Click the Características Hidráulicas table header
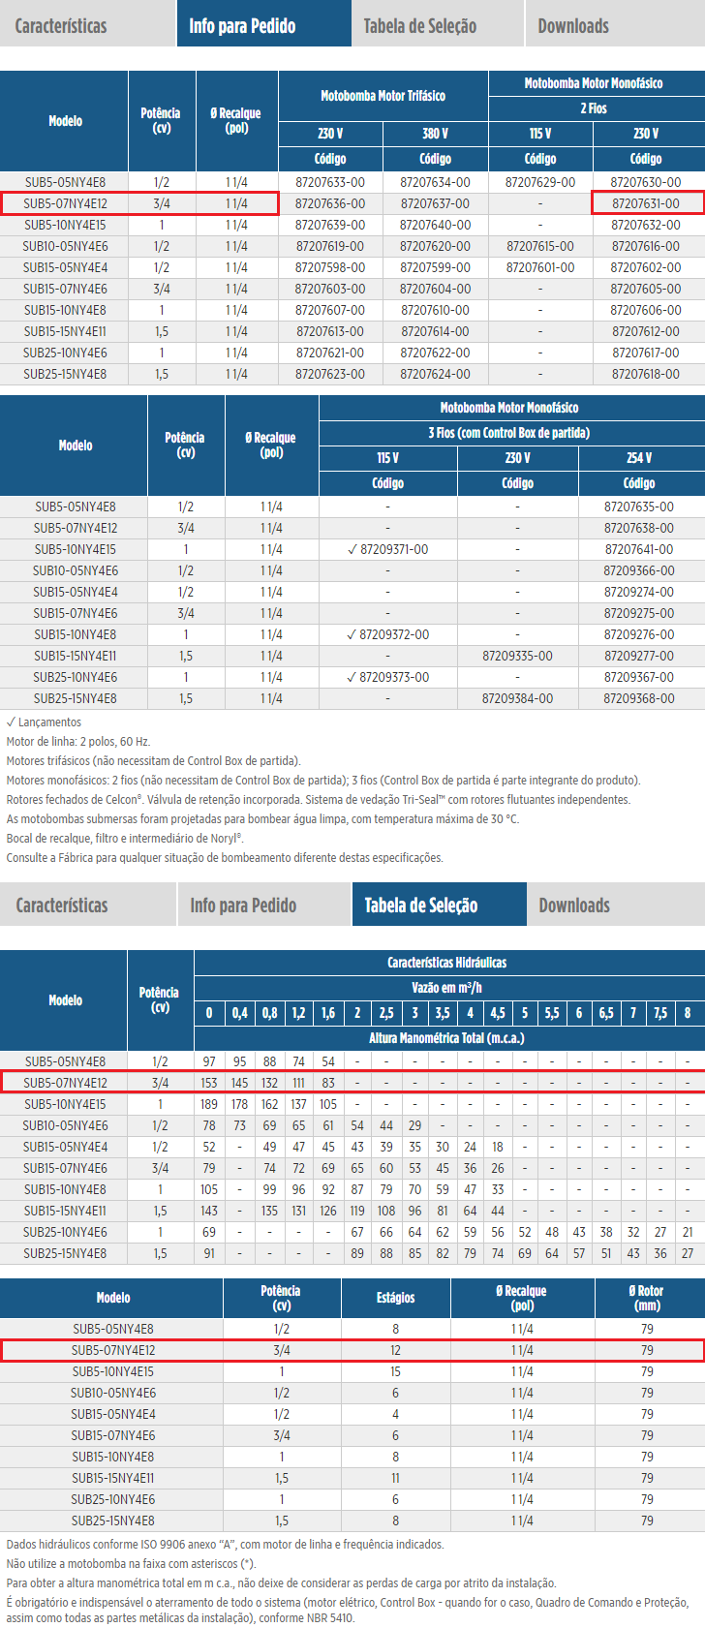705x1628 pixels. point(446,962)
